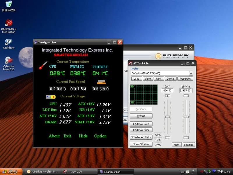Click Hide in Smartguardian window
Image resolution: width=233 pixels, height=175 pixels.
(x=83, y=136)
